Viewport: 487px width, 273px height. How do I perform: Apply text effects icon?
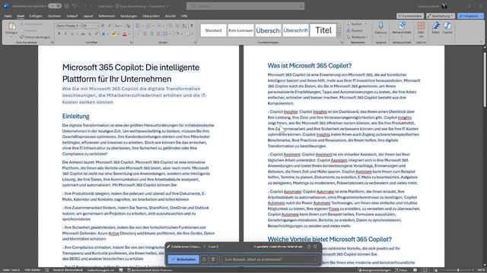point(104,34)
